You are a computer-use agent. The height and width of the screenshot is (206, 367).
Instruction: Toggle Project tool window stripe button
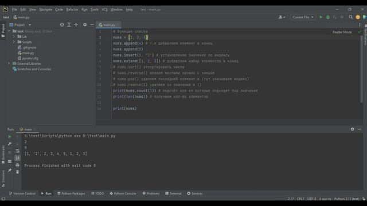3,30
